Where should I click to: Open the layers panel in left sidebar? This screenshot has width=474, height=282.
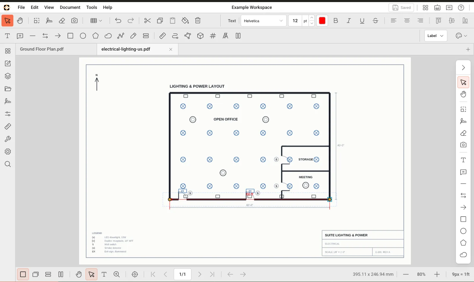tap(8, 76)
